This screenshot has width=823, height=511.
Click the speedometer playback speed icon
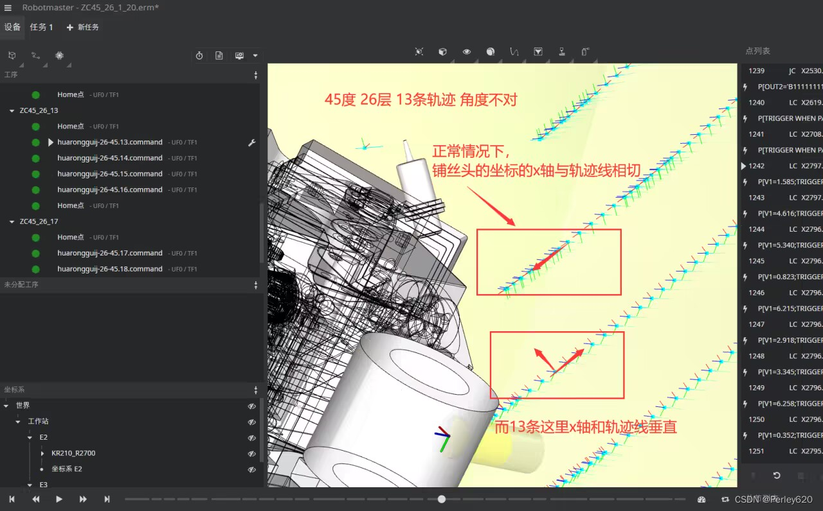tap(701, 499)
